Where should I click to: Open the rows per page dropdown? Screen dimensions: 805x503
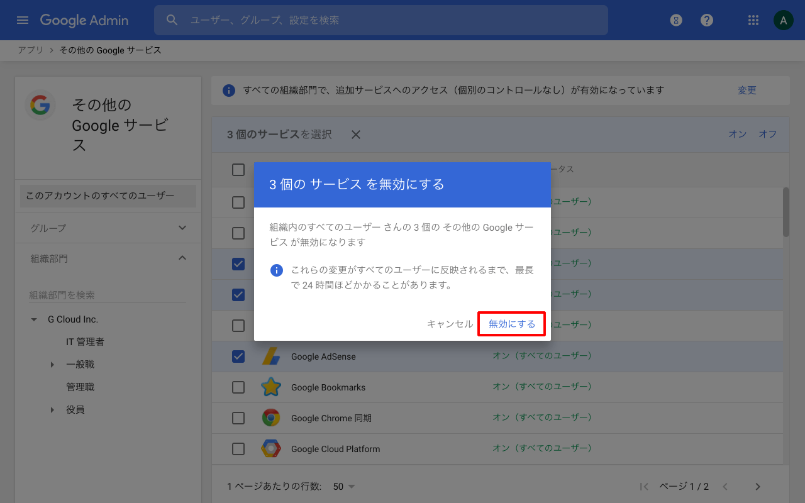345,487
